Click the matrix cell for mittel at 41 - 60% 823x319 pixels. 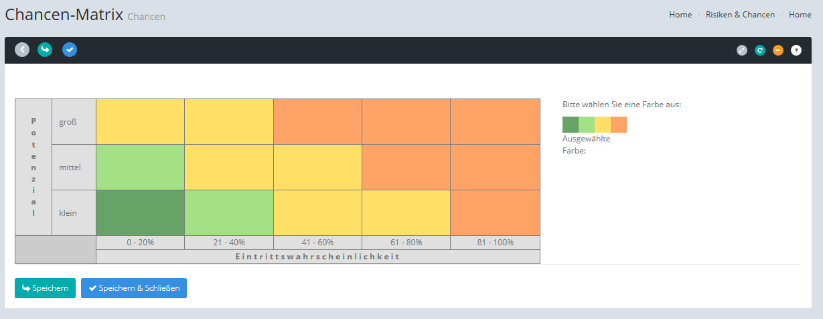[x=317, y=167]
